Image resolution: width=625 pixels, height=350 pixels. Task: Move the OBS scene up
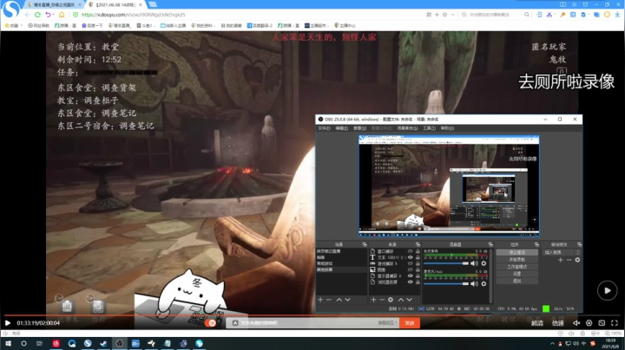coord(339,300)
